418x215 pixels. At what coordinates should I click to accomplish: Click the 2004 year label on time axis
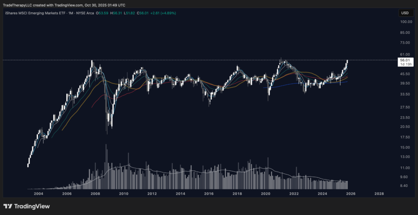click(38, 194)
